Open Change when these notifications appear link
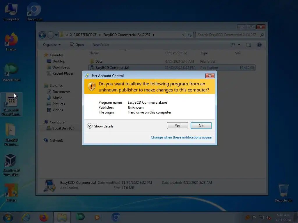Image resolution: width=298 pixels, height=223 pixels. click(x=182, y=137)
